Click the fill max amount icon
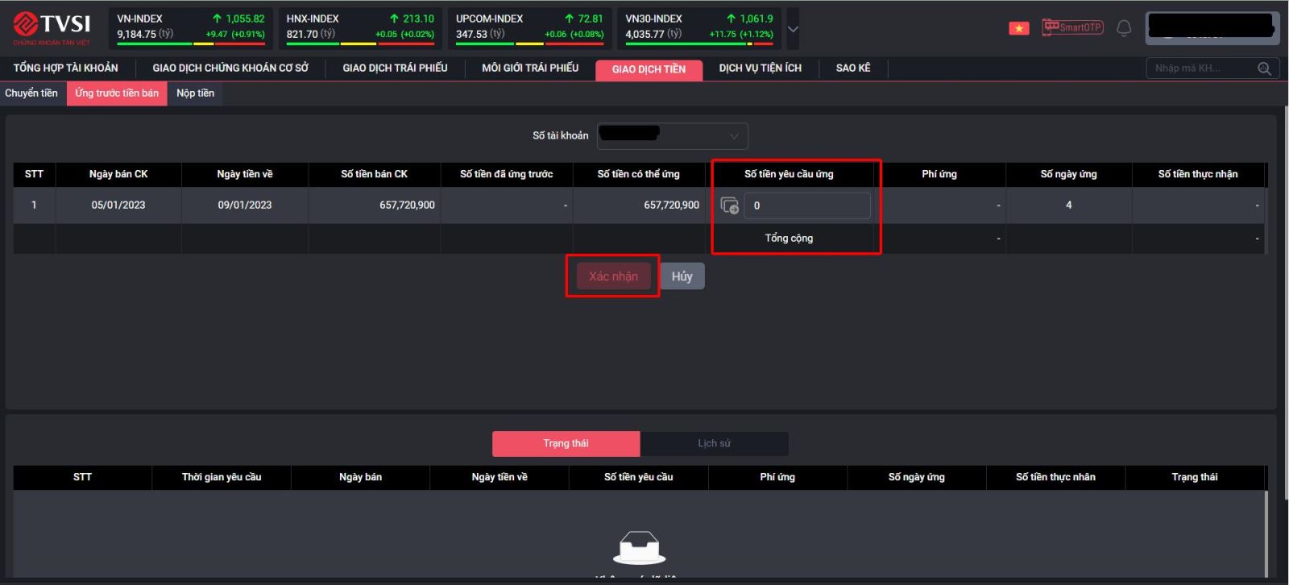 (729, 205)
